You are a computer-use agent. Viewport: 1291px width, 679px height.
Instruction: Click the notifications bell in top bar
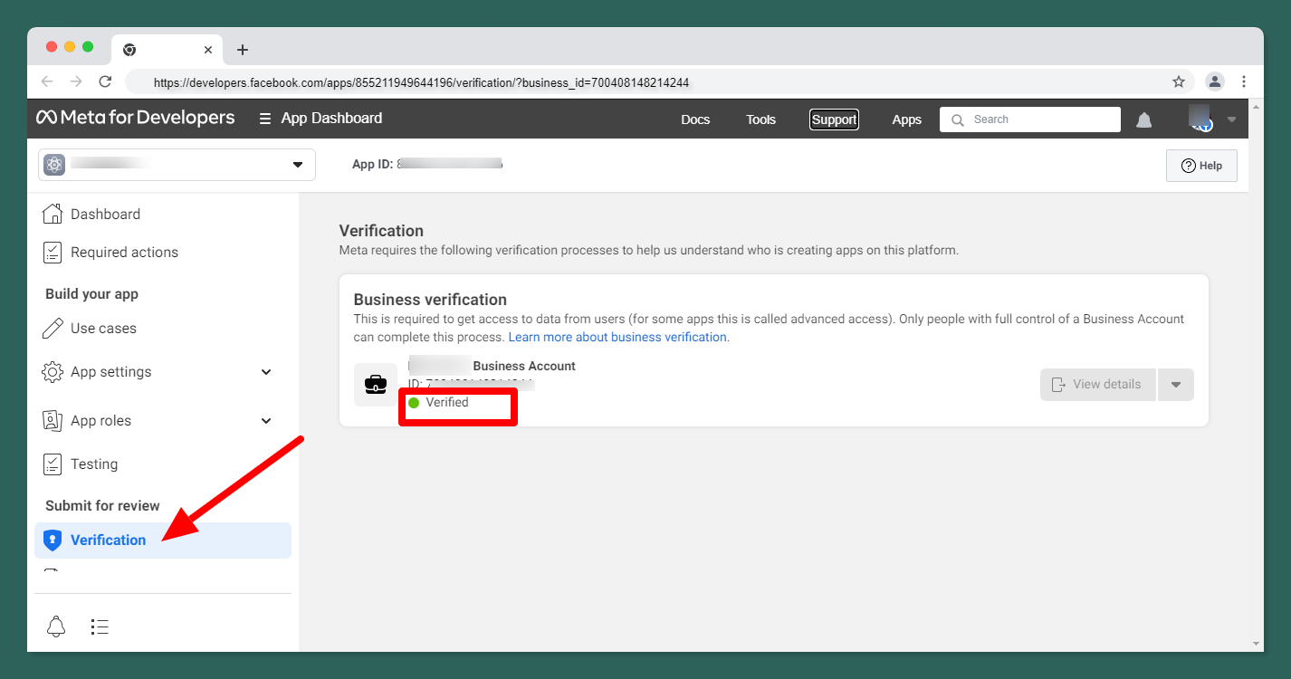(1144, 120)
